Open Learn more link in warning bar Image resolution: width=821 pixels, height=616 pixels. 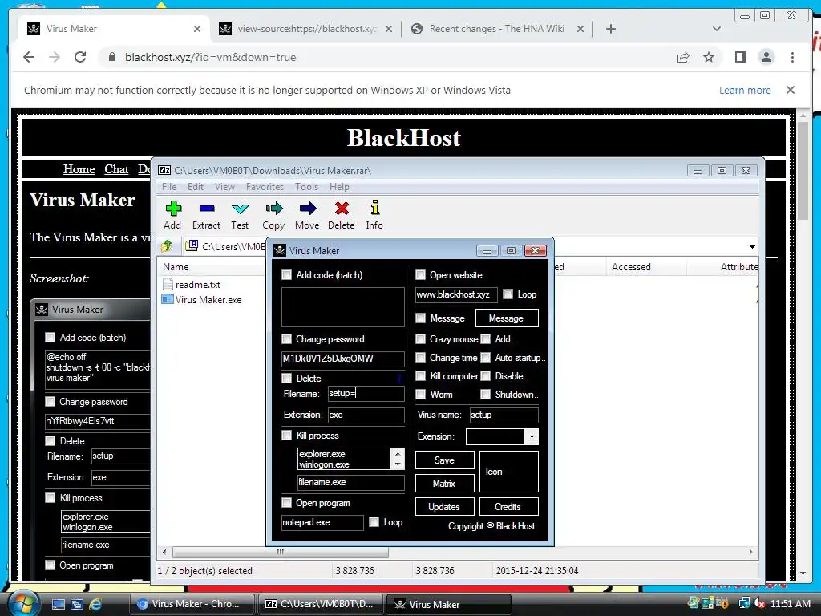coord(745,90)
